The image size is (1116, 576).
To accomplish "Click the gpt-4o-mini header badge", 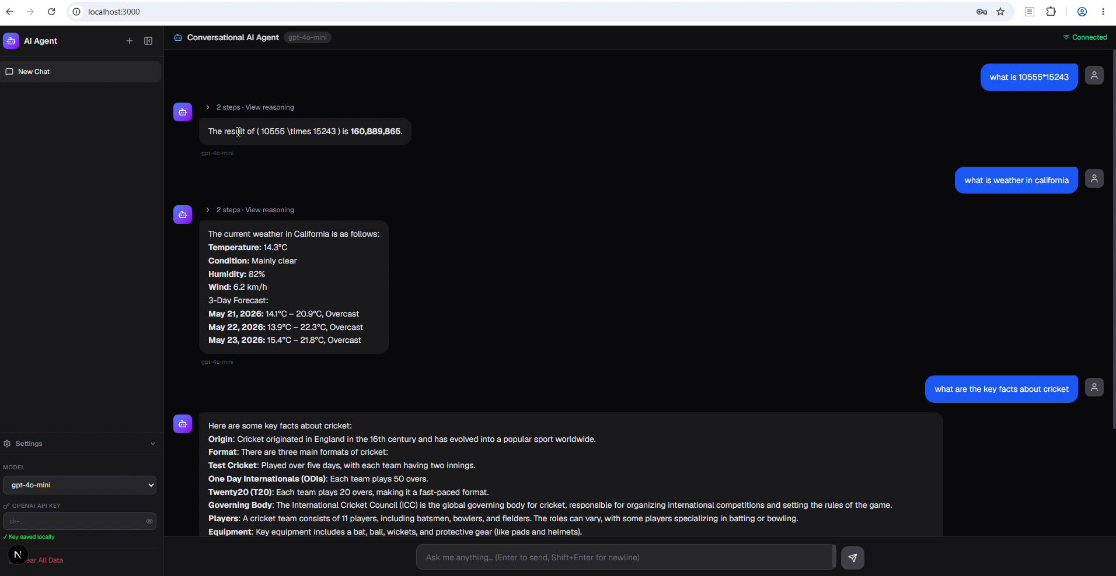I will pyautogui.click(x=308, y=37).
